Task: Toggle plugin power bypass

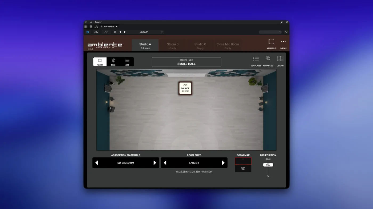Action: 88,32
